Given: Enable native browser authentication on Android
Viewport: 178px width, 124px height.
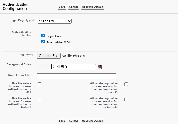Looking at the screenshot, I should 39,99.
